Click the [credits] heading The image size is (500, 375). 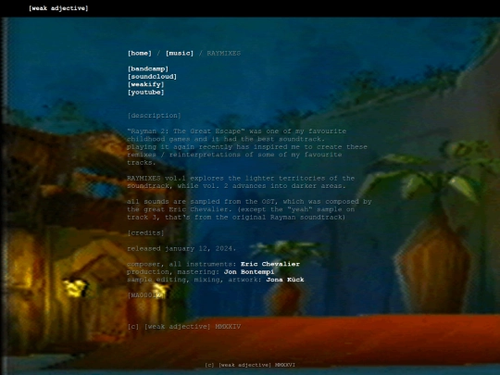click(145, 232)
